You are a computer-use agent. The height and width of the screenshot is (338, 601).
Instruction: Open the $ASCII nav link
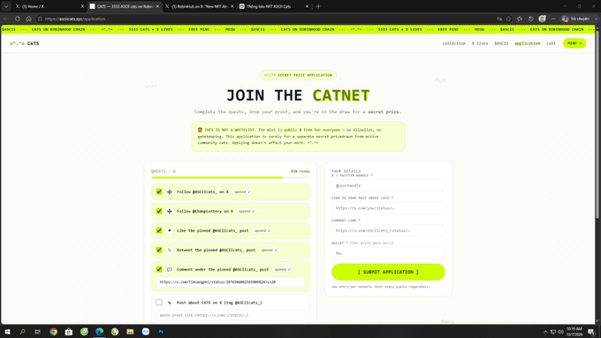tap(501, 43)
